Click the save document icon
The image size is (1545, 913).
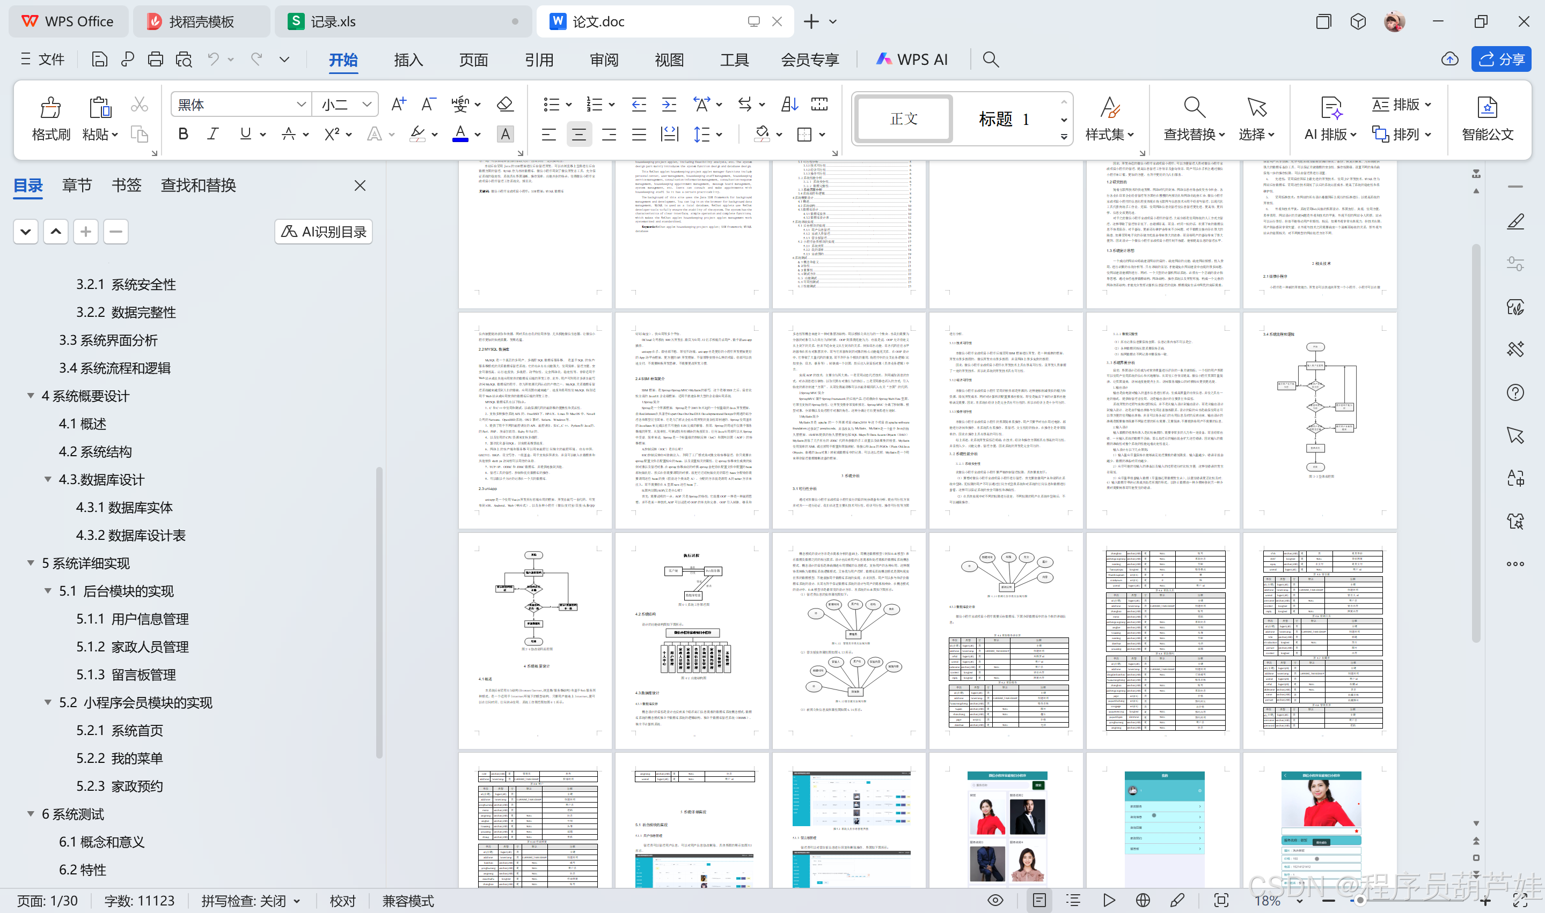pos(99,59)
